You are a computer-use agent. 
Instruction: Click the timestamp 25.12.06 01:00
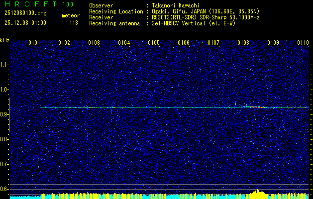point(25,23)
